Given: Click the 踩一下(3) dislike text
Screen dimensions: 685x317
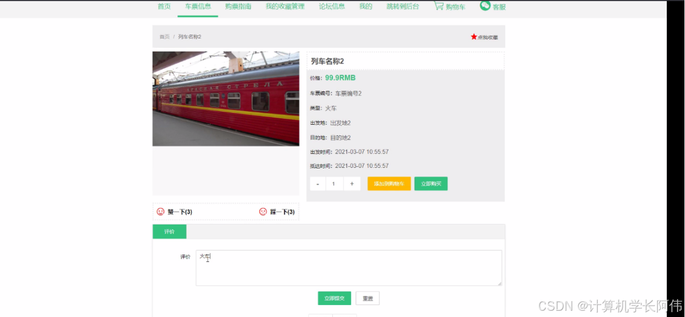Looking at the screenshot, I should point(282,212).
